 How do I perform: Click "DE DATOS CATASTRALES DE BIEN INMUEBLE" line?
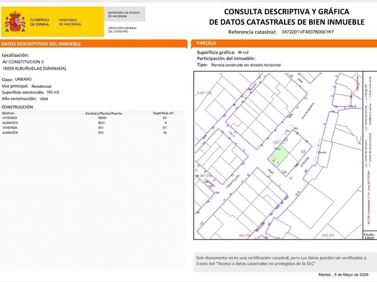point(287,22)
